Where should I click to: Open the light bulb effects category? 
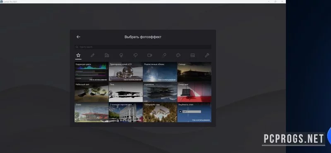coord(121,55)
